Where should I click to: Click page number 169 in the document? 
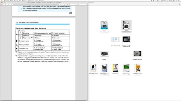[70, 13]
